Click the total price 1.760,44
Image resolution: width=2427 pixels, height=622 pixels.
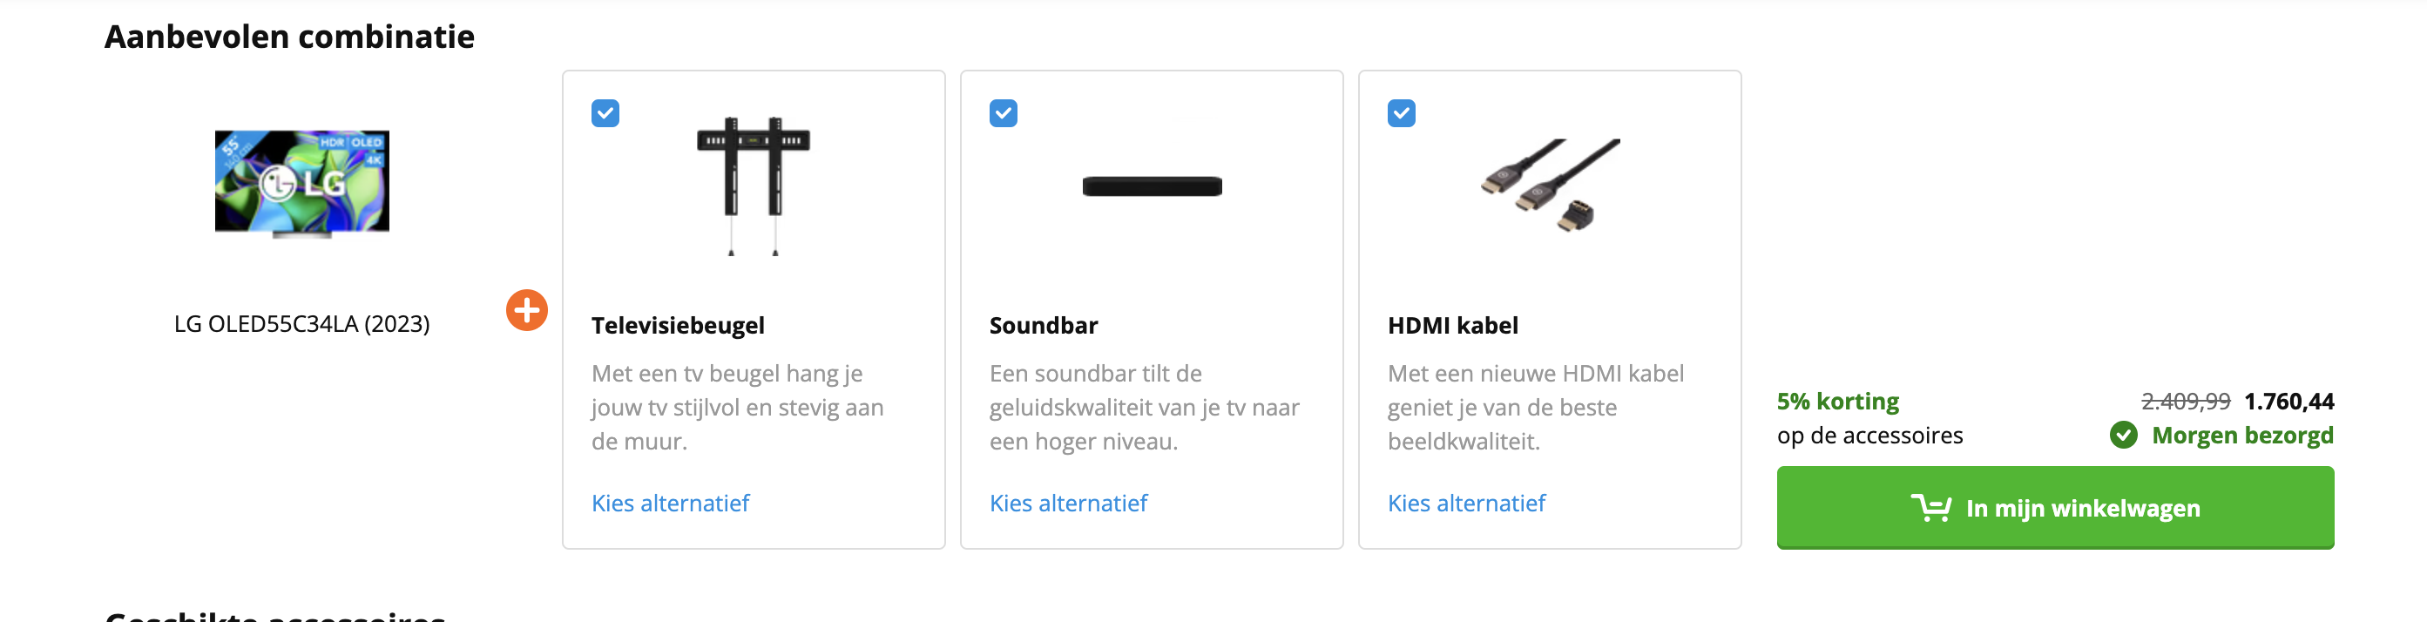(x=2289, y=402)
